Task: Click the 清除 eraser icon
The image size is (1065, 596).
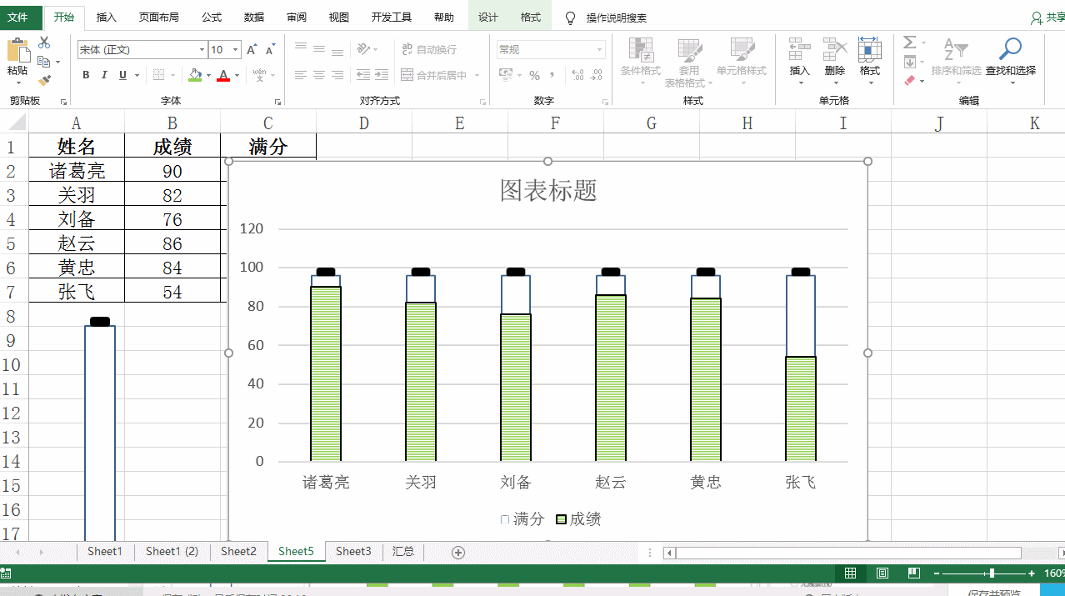Action: pyautogui.click(x=910, y=80)
